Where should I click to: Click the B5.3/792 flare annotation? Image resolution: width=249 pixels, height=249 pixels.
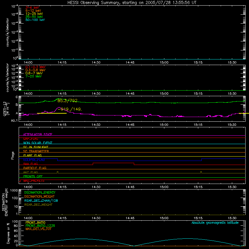[x=67, y=101]
